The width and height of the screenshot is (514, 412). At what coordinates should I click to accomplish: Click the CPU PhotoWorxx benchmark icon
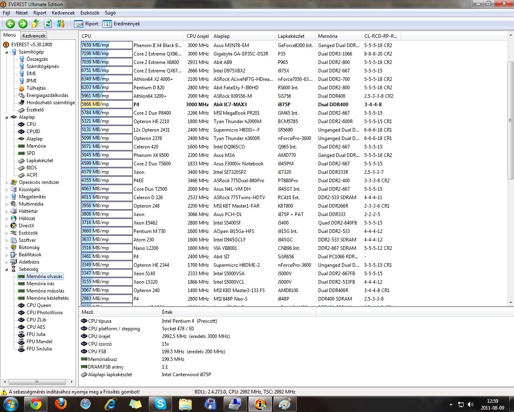(x=21, y=313)
